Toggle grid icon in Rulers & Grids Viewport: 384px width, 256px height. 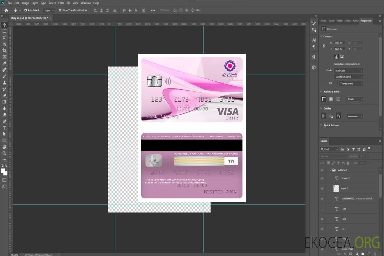(331, 99)
